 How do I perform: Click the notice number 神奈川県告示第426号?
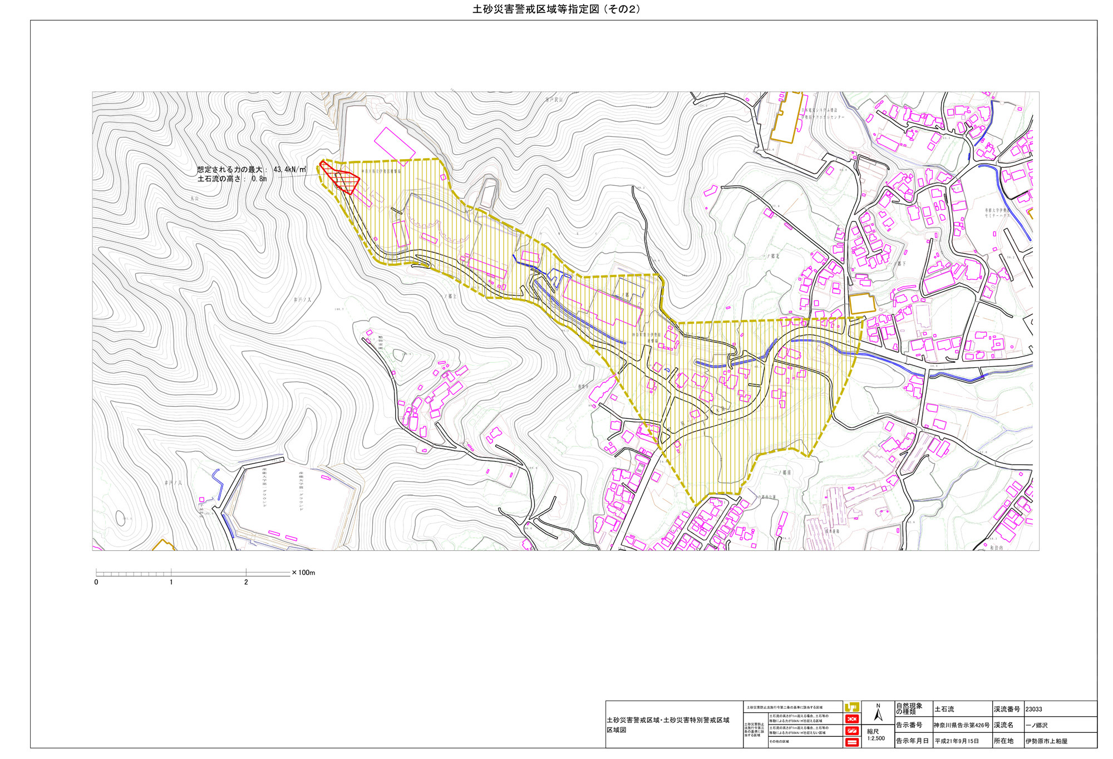(x=962, y=725)
